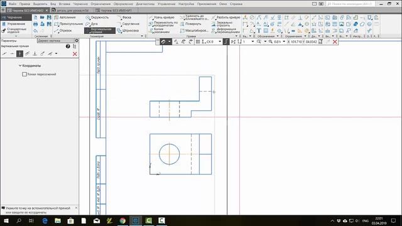Click the open file folder icon
Viewport: 402px width, 226px height.
[42, 18]
